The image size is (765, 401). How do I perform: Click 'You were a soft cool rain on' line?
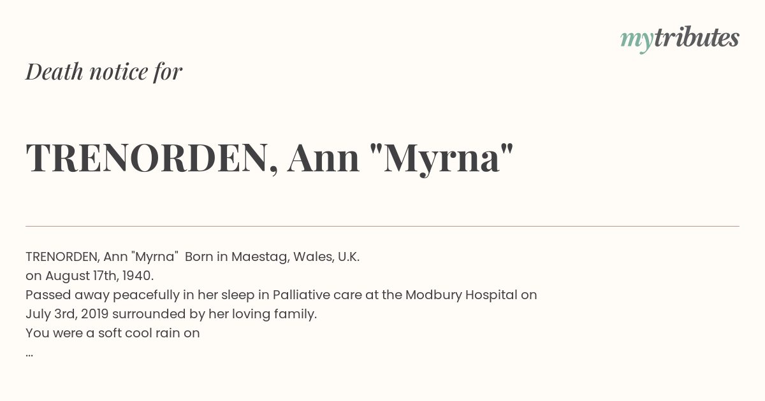coord(113,333)
